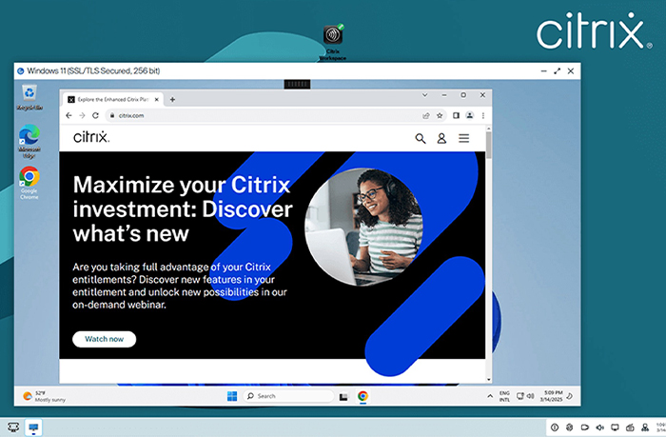The width and height of the screenshot is (666, 437).
Task: Click local taskbar network computers icon
Action: [x=13, y=427]
